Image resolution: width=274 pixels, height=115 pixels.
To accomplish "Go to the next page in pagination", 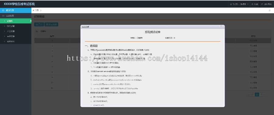I will point(263,95).
